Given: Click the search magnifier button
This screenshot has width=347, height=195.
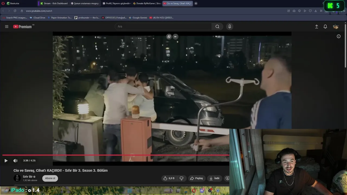Looking at the screenshot, I should tap(217, 27).
